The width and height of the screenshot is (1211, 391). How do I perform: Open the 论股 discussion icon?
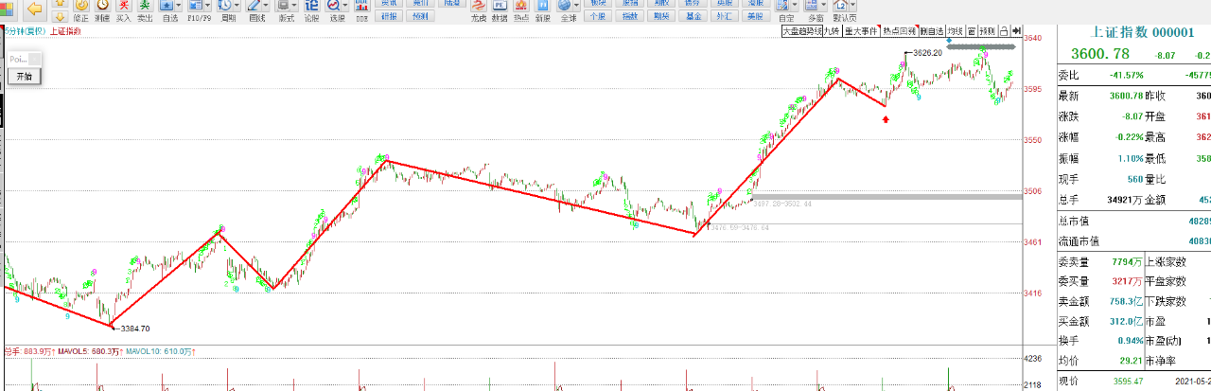pos(311,5)
